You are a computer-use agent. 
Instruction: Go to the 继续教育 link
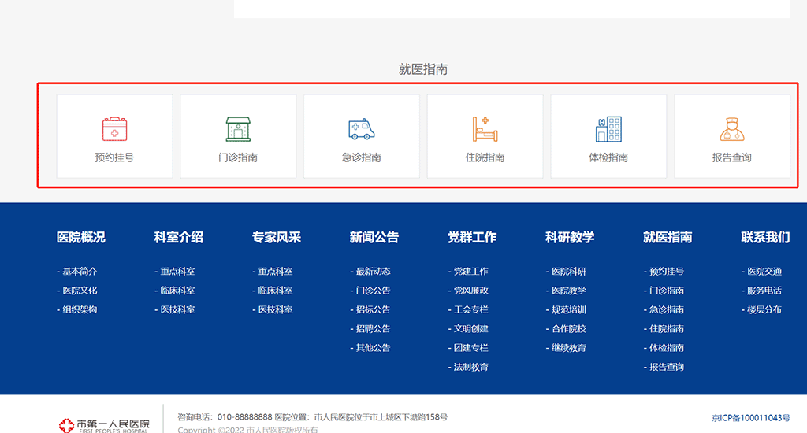pos(568,348)
